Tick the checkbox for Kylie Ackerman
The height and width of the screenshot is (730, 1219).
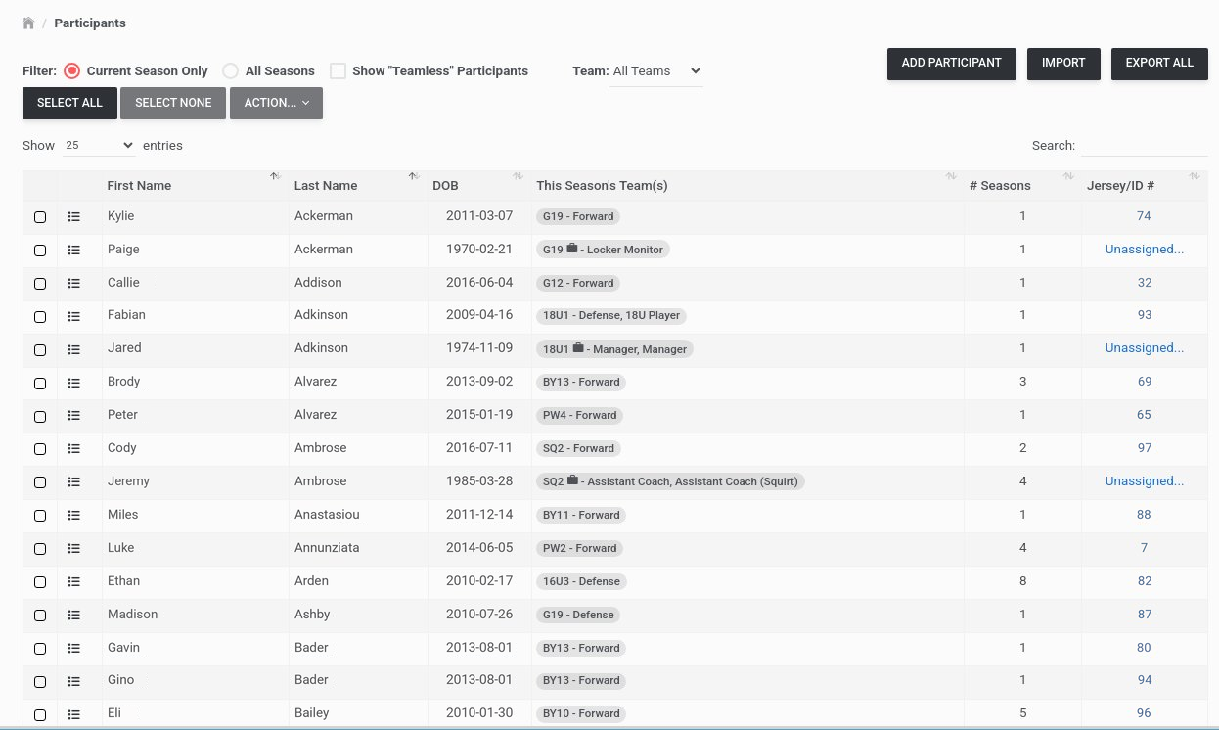40,217
